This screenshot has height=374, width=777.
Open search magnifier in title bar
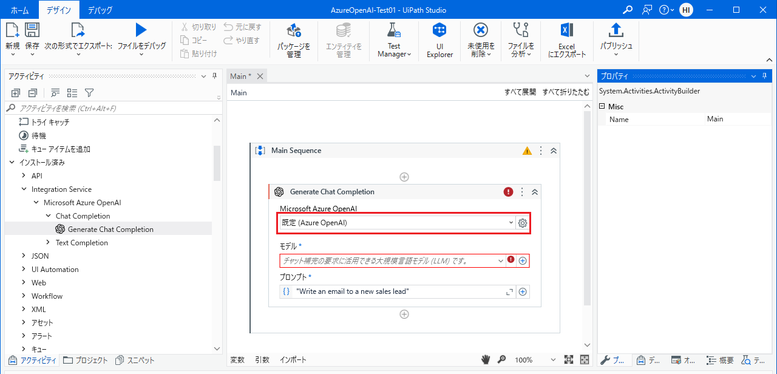[x=628, y=10]
